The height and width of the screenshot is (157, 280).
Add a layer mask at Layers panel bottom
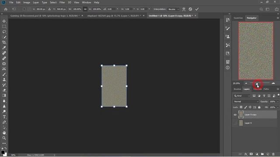(x=251, y=154)
